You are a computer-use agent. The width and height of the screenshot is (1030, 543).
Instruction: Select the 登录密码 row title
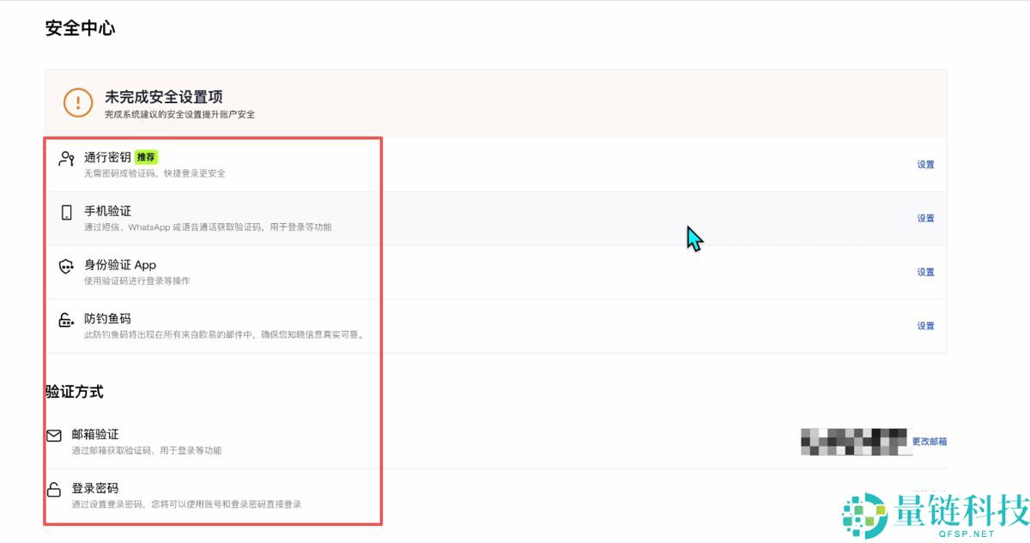coord(95,489)
